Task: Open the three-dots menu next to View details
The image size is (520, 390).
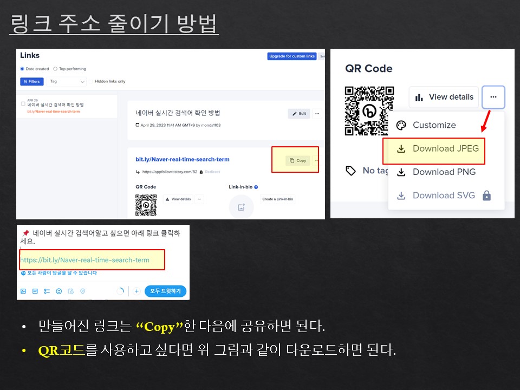Action: (x=493, y=97)
